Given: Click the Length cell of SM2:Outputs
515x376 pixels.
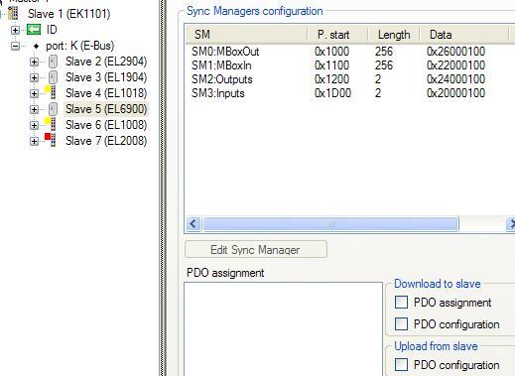Looking at the screenshot, I should 378,79.
